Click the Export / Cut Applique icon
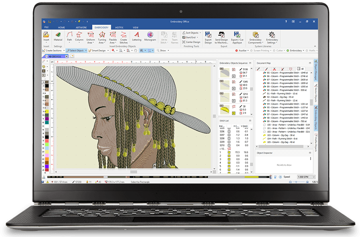This screenshot has width=360, height=237. tap(237, 36)
